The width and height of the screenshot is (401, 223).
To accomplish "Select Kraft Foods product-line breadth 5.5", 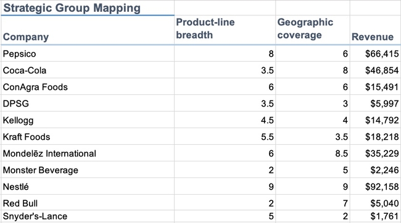I will (225, 137).
